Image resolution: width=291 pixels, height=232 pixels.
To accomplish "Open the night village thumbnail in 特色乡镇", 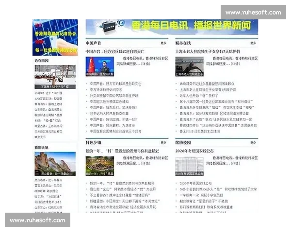I will point(99,166).
